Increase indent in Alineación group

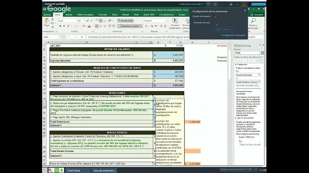pyautogui.click(x=113, y=26)
